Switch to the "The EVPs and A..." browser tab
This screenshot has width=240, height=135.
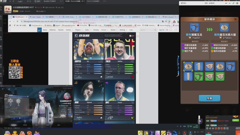click(x=20, y=17)
